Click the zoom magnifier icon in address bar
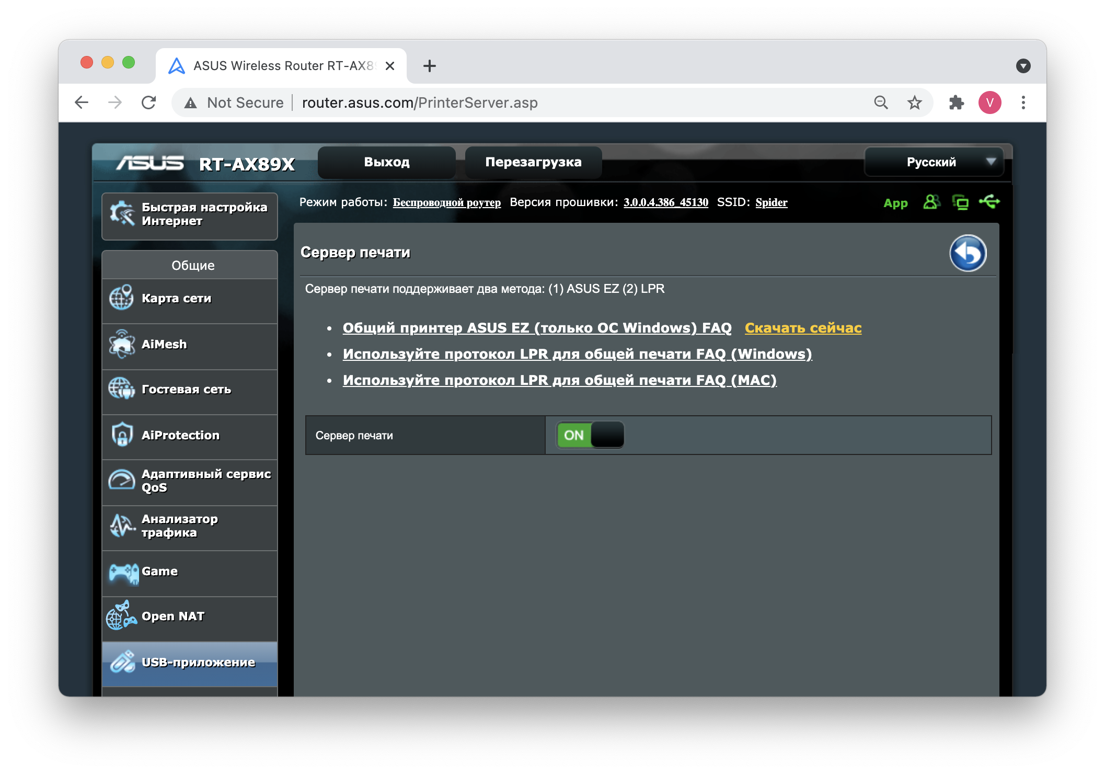The height and width of the screenshot is (774, 1105). [x=881, y=103]
